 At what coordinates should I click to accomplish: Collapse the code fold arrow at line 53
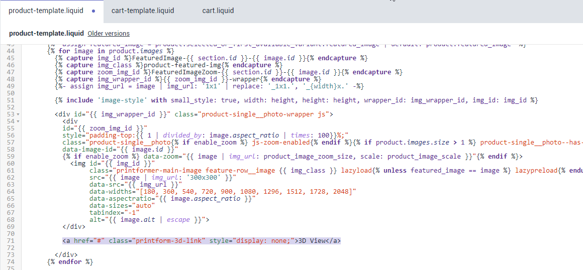point(19,114)
